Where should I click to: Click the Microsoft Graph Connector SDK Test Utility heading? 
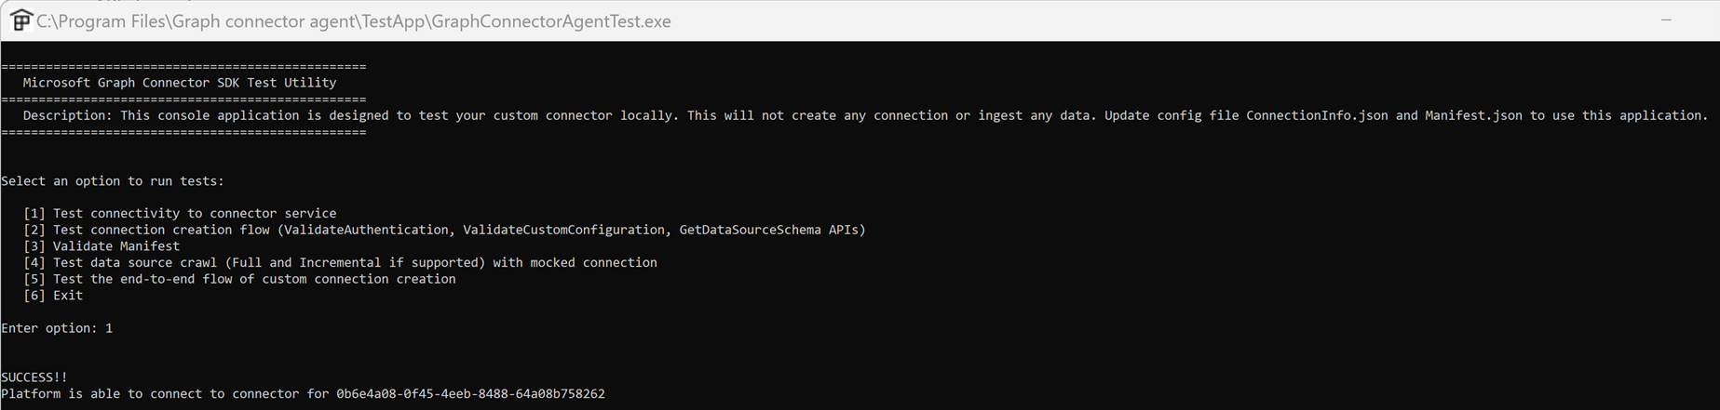180,83
